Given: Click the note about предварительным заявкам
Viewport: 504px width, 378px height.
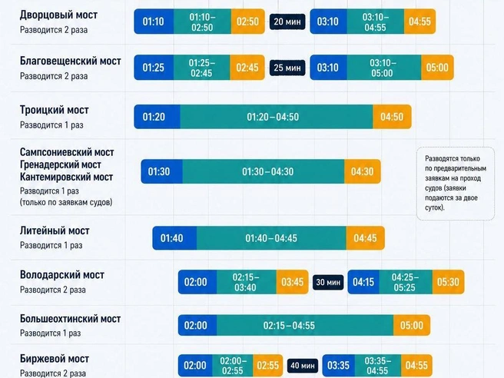Looking at the screenshot, I should (456, 183).
